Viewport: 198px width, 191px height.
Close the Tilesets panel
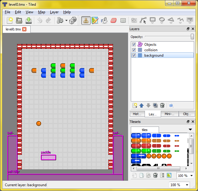click(193, 122)
